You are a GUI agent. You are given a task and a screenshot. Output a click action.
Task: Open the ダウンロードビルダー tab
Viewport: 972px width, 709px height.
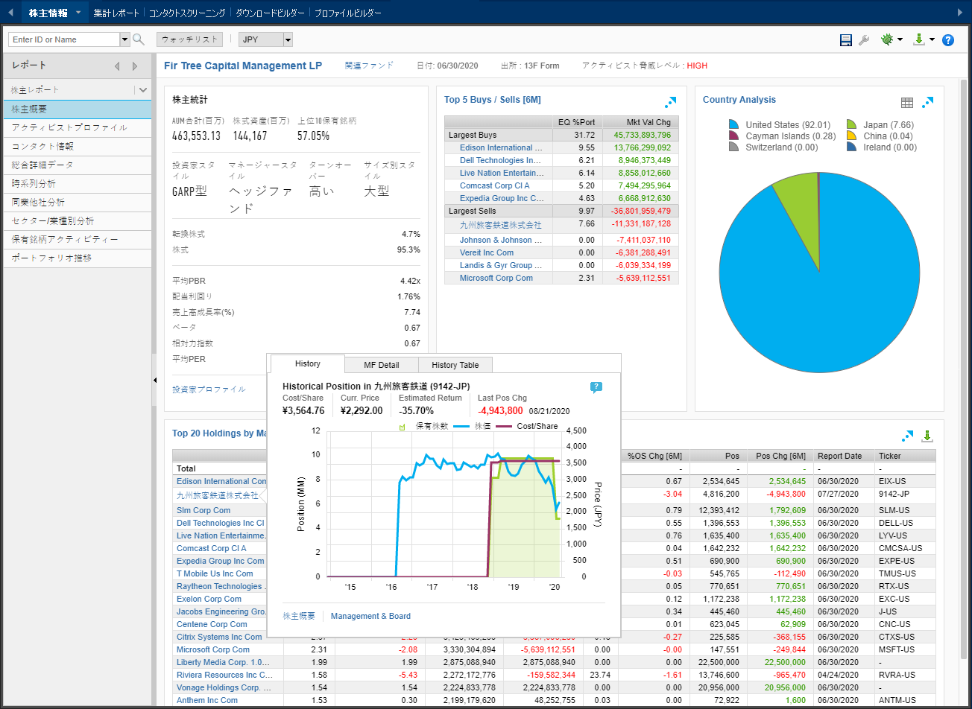[270, 13]
